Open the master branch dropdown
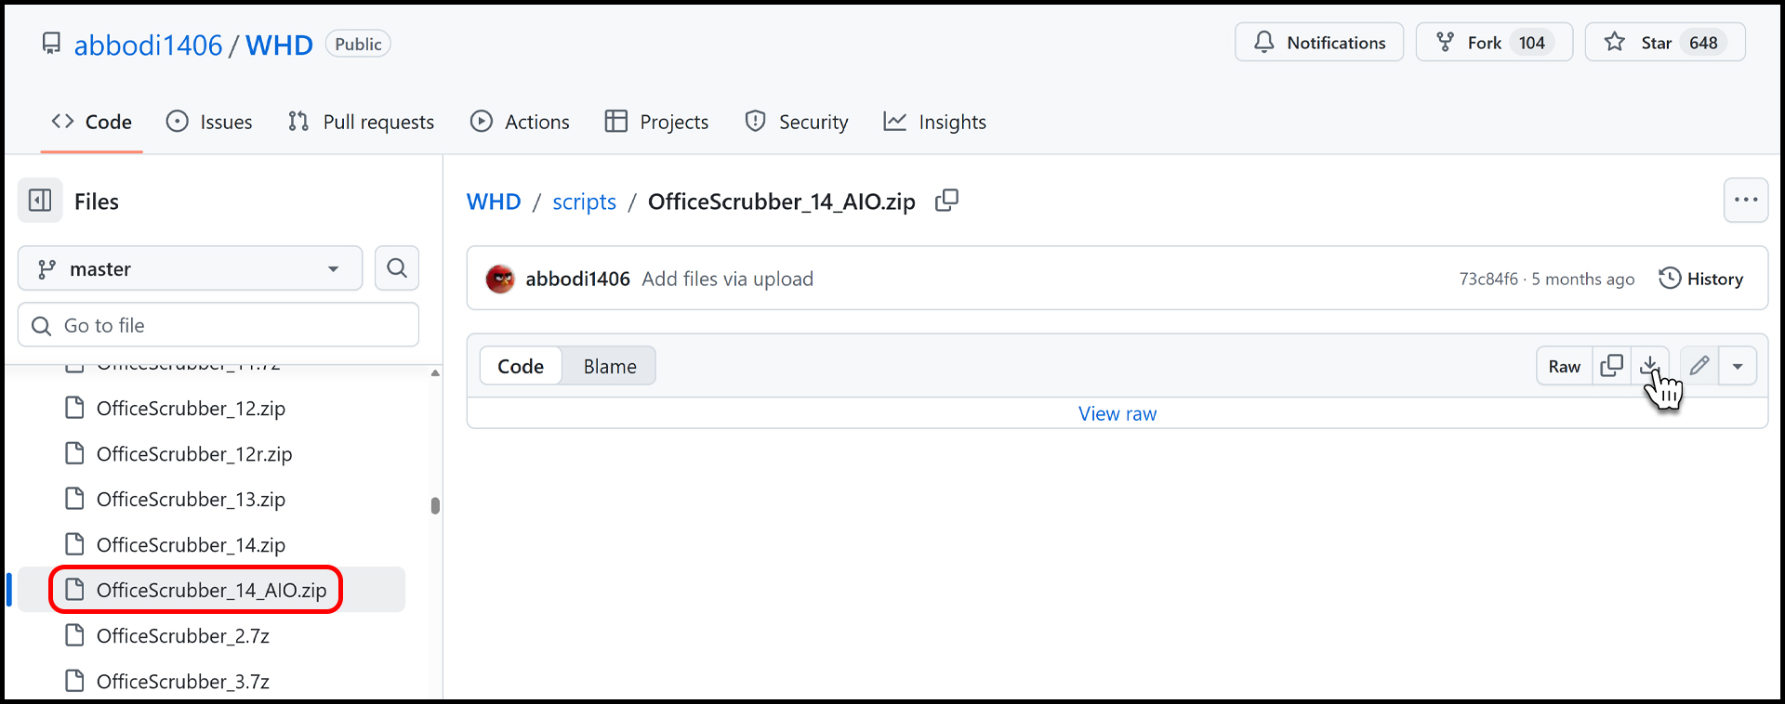 click(190, 268)
